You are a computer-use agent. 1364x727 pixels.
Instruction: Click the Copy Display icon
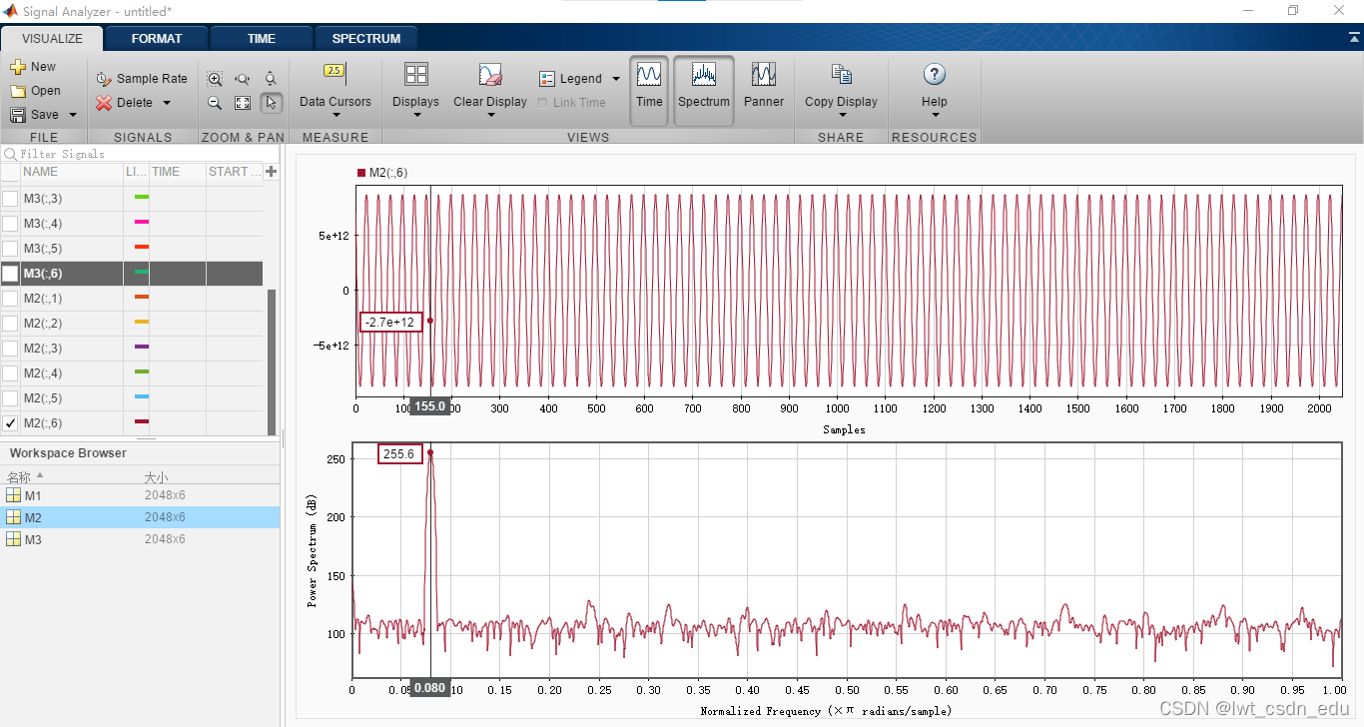[x=842, y=75]
